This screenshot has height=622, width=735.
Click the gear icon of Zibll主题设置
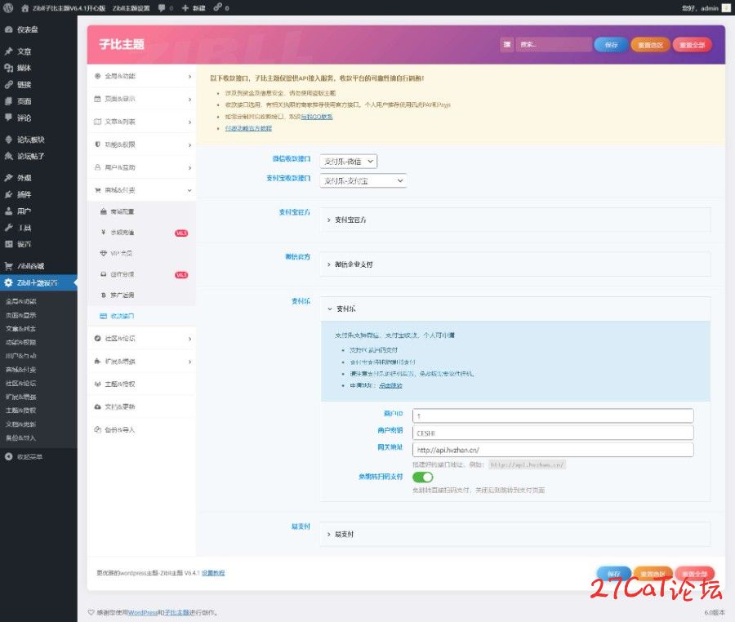[8, 283]
